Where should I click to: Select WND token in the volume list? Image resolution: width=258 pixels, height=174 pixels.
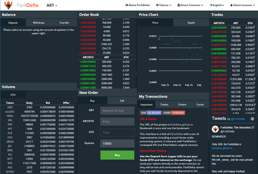tap(10, 116)
